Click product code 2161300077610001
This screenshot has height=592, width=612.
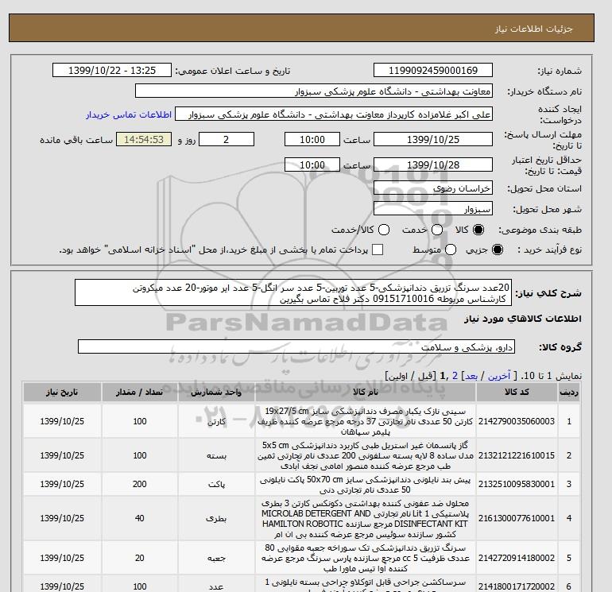pos(517,518)
